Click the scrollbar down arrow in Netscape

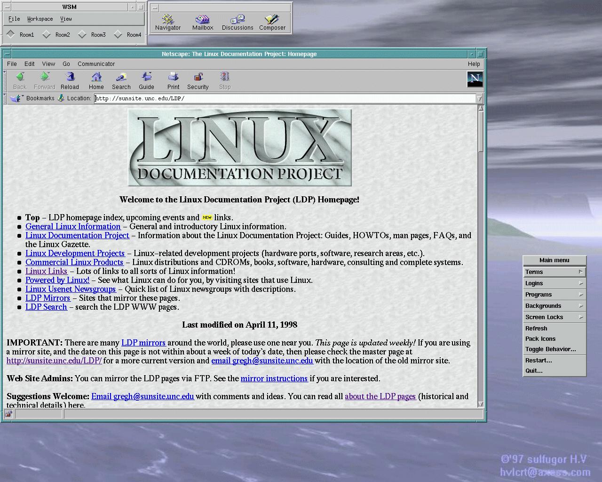pyautogui.click(x=481, y=404)
